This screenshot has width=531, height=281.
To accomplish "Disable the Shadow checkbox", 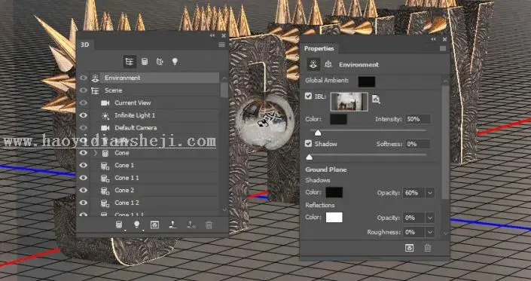I will (308, 144).
